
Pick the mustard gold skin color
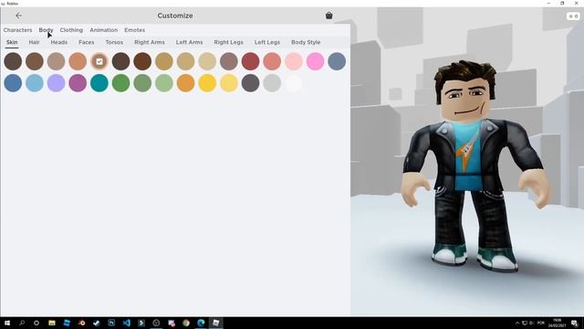pos(164,61)
